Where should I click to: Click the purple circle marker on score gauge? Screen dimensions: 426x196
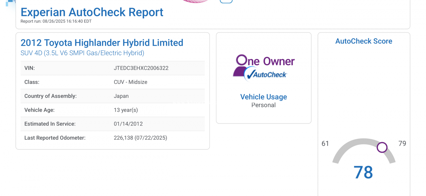382,147
